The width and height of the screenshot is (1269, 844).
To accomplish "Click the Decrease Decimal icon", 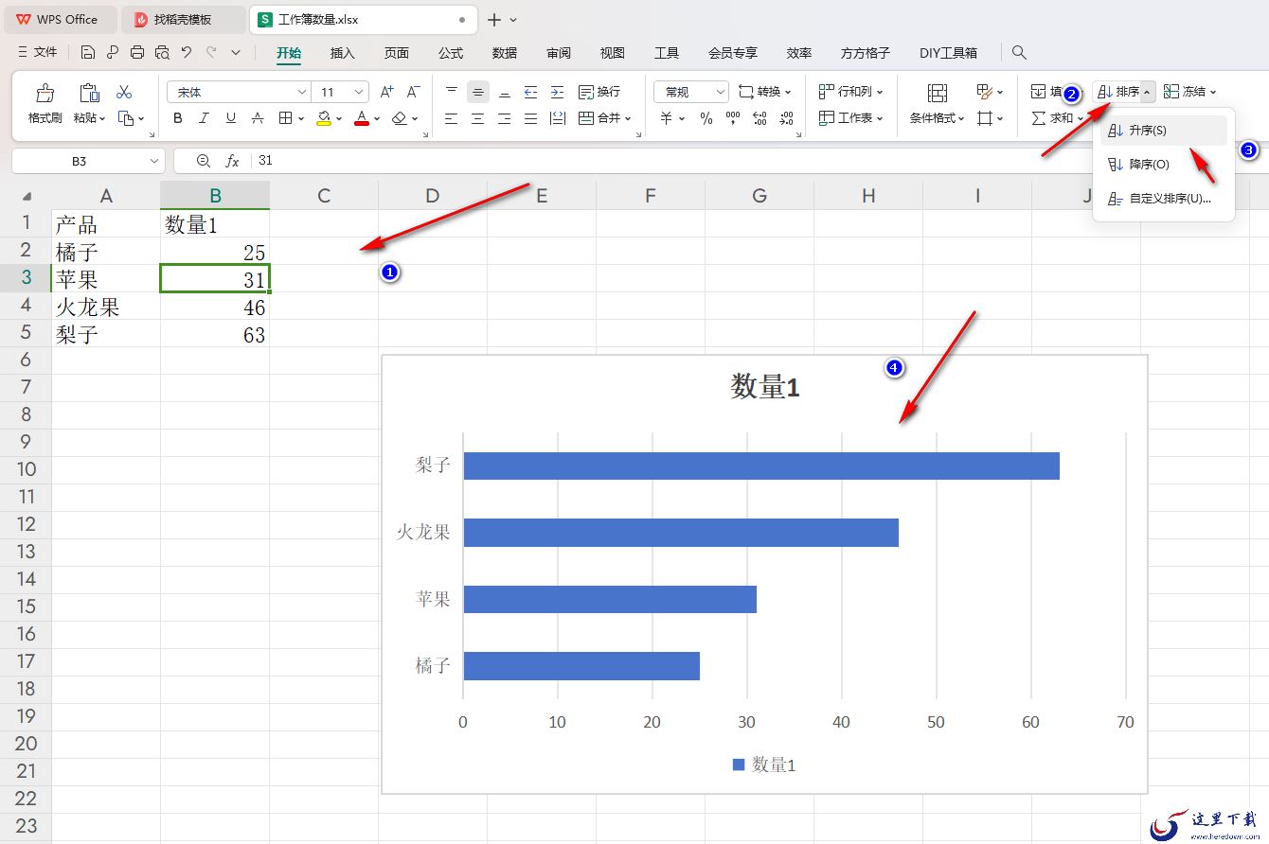I will (786, 118).
